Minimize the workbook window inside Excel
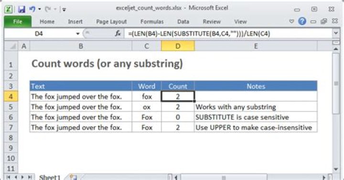 313,21
